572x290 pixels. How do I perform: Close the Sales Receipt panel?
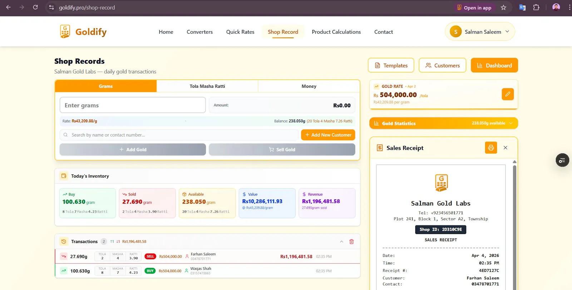click(506, 148)
